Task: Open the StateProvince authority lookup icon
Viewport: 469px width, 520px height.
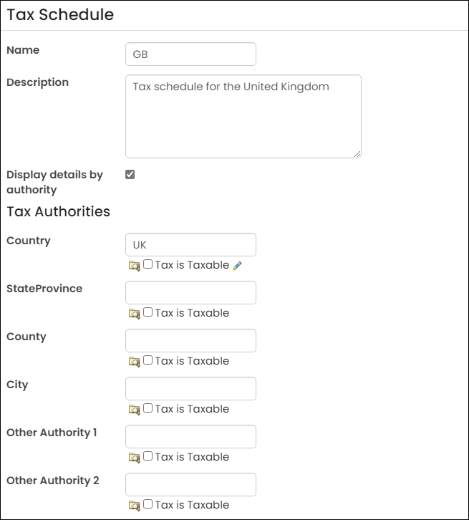Action: coord(134,314)
